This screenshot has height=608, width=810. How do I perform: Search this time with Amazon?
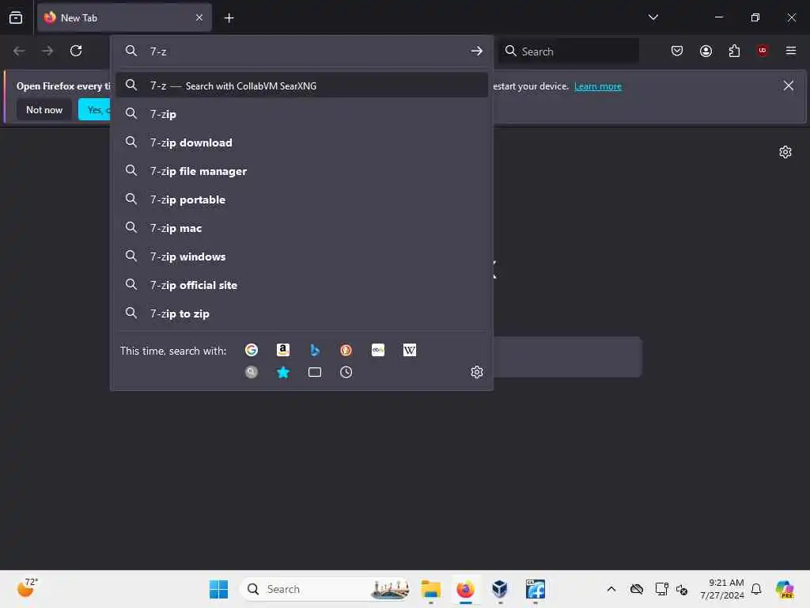click(x=283, y=350)
